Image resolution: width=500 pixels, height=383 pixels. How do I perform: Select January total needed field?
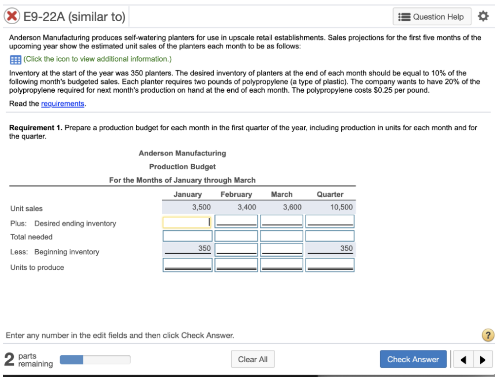[x=187, y=236]
